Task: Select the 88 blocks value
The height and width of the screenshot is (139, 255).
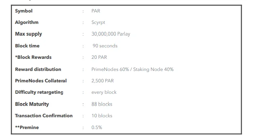Action: tap(102, 104)
